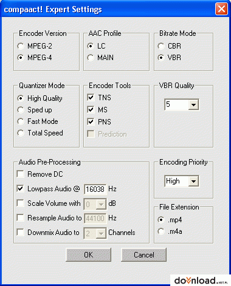The image size is (231, 286).
Task: Toggle the TNS encoder tool
Action: 91,98
